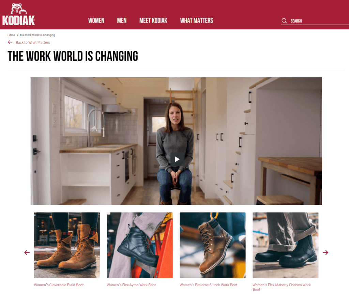Click Women's Cloverdale Plaid Boot text link
Image resolution: width=349 pixels, height=296 pixels.
click(59, 285)
